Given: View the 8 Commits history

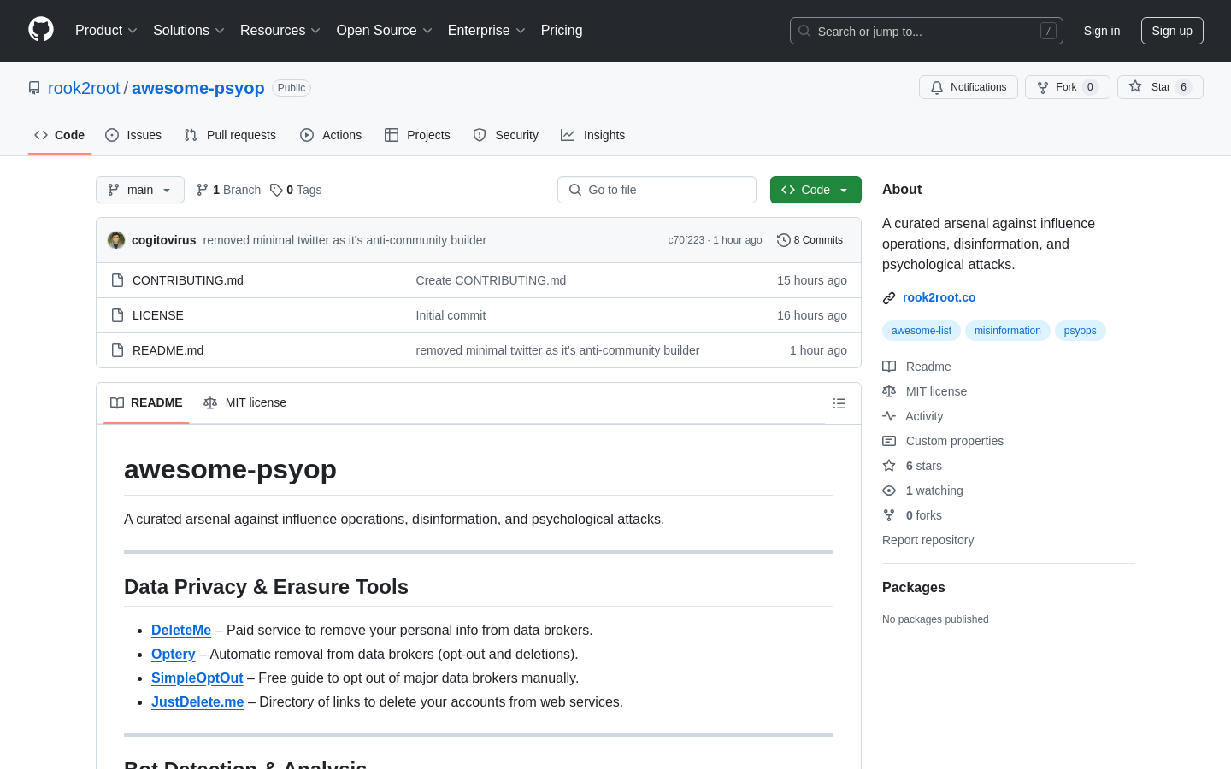Looking at the screenshot, I should (810, 240).
